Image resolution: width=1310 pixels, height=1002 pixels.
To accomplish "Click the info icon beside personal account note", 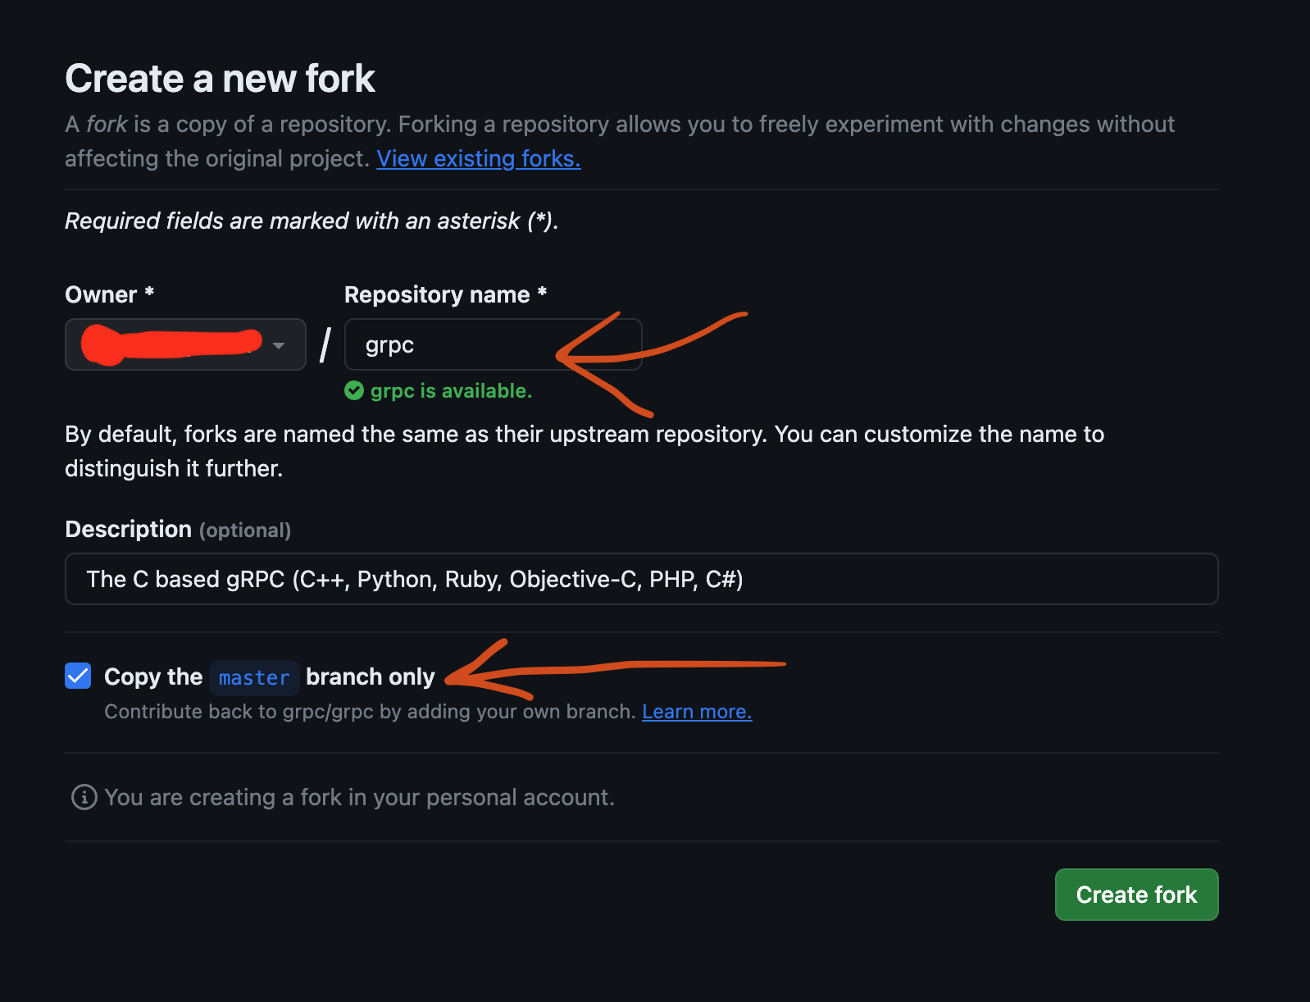I will [84, 797].
